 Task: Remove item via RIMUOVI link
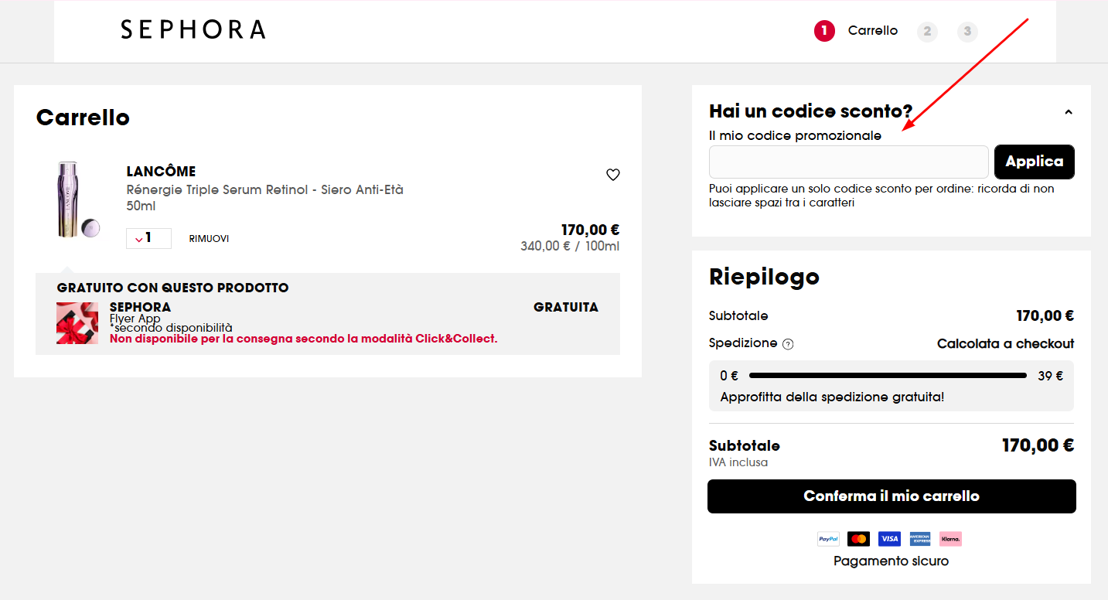tap(208, 238)
